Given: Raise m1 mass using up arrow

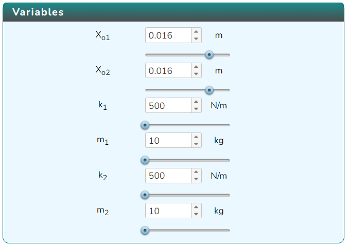Looking at the screenshot, I should pyautogui.click(x=196, y=137).
